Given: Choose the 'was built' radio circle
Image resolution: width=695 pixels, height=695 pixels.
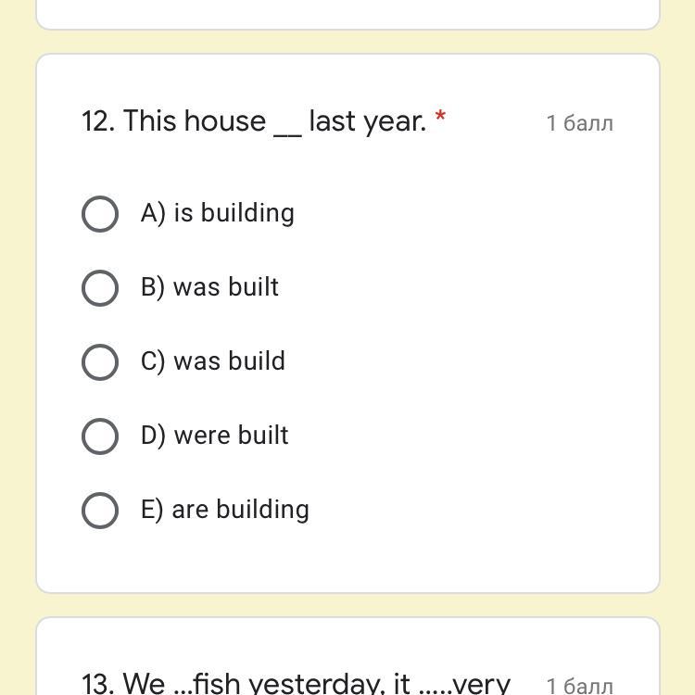Looking at the screenshot, I should [100, 288].
